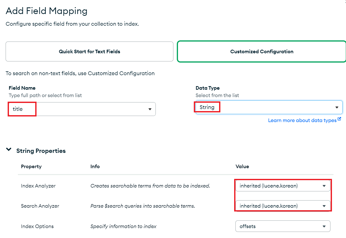Collapse the String Properties chevron

pos(9,150)
